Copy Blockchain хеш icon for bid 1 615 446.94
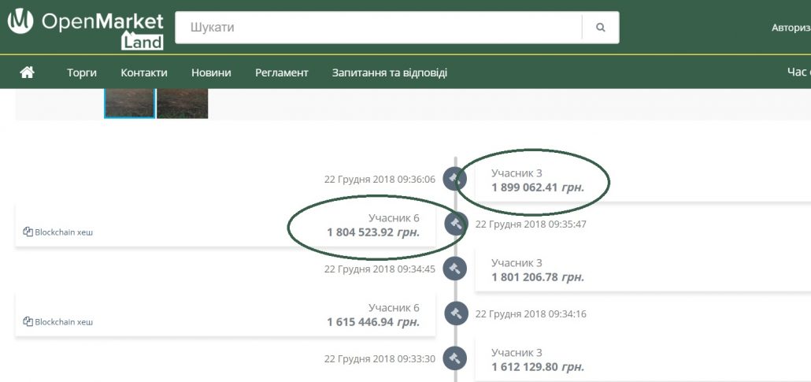811x382 pixels. [28, 321]
